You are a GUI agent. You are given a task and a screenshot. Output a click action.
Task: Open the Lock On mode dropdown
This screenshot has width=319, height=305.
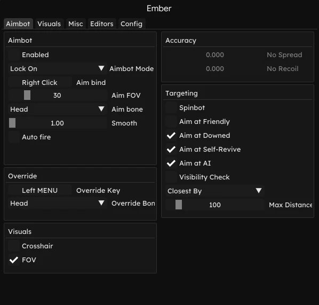coord(58,69)
